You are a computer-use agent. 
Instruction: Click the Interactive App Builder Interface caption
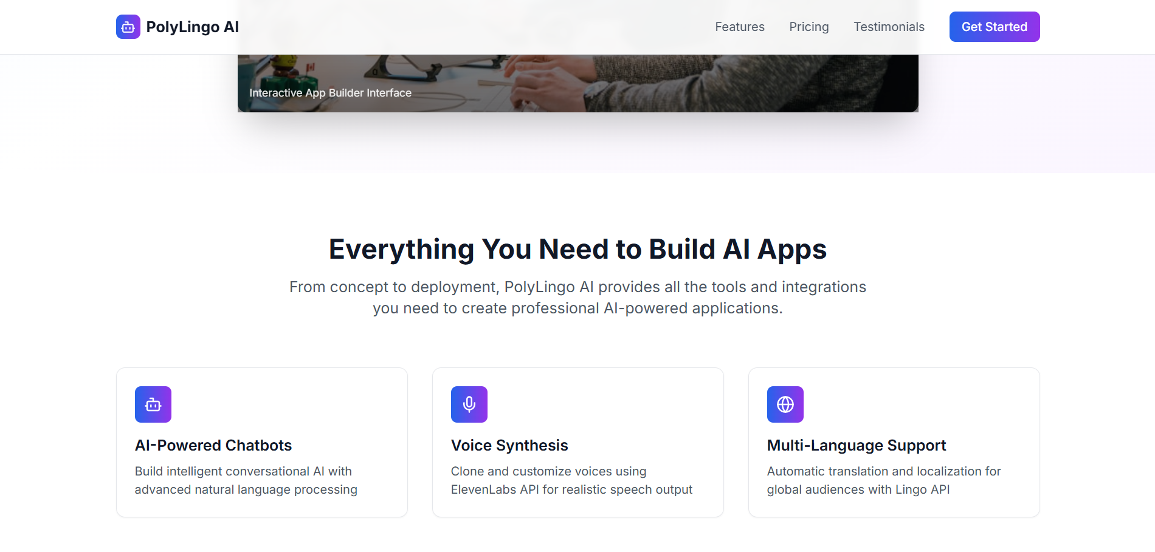[x=330, y=93]
